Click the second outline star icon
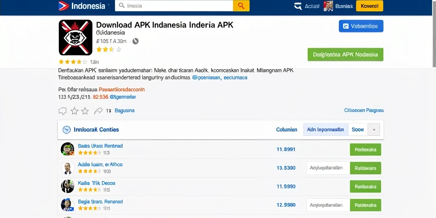Image resolution: width=436 pixels, height=218 pixels. click(85, 111)
